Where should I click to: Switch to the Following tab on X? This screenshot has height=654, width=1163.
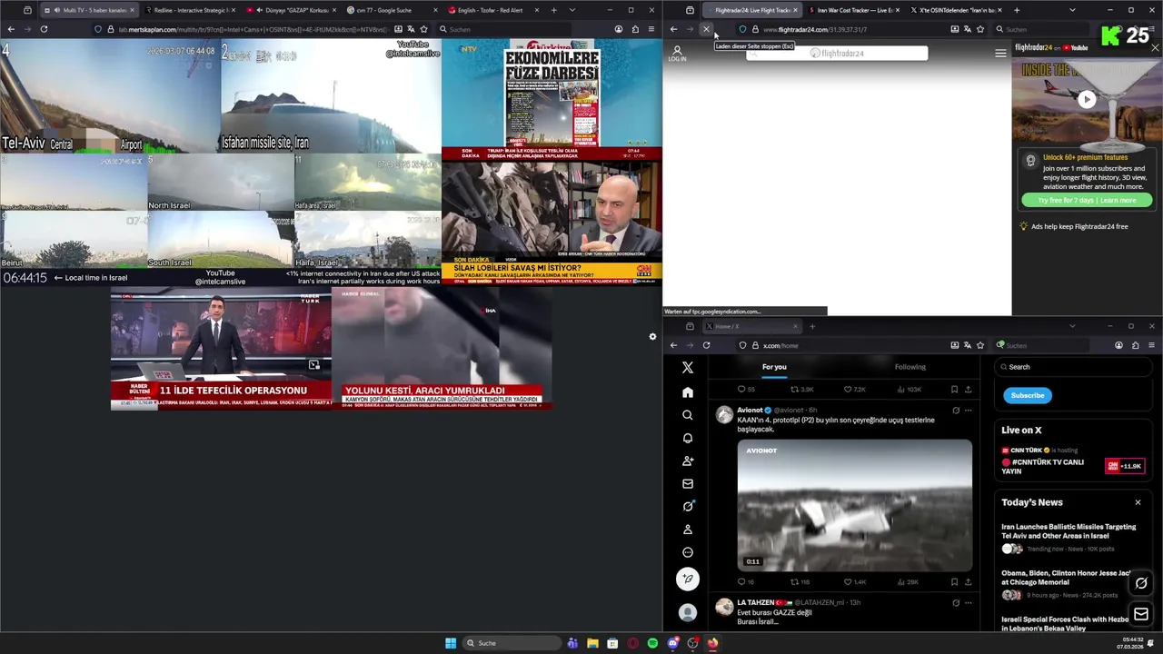[910, 367]
